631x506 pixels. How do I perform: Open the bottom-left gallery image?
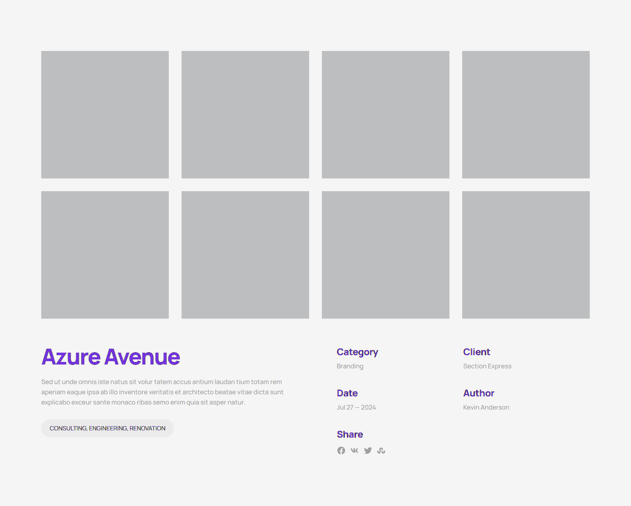pyautogui.click(x=105, y=254)
